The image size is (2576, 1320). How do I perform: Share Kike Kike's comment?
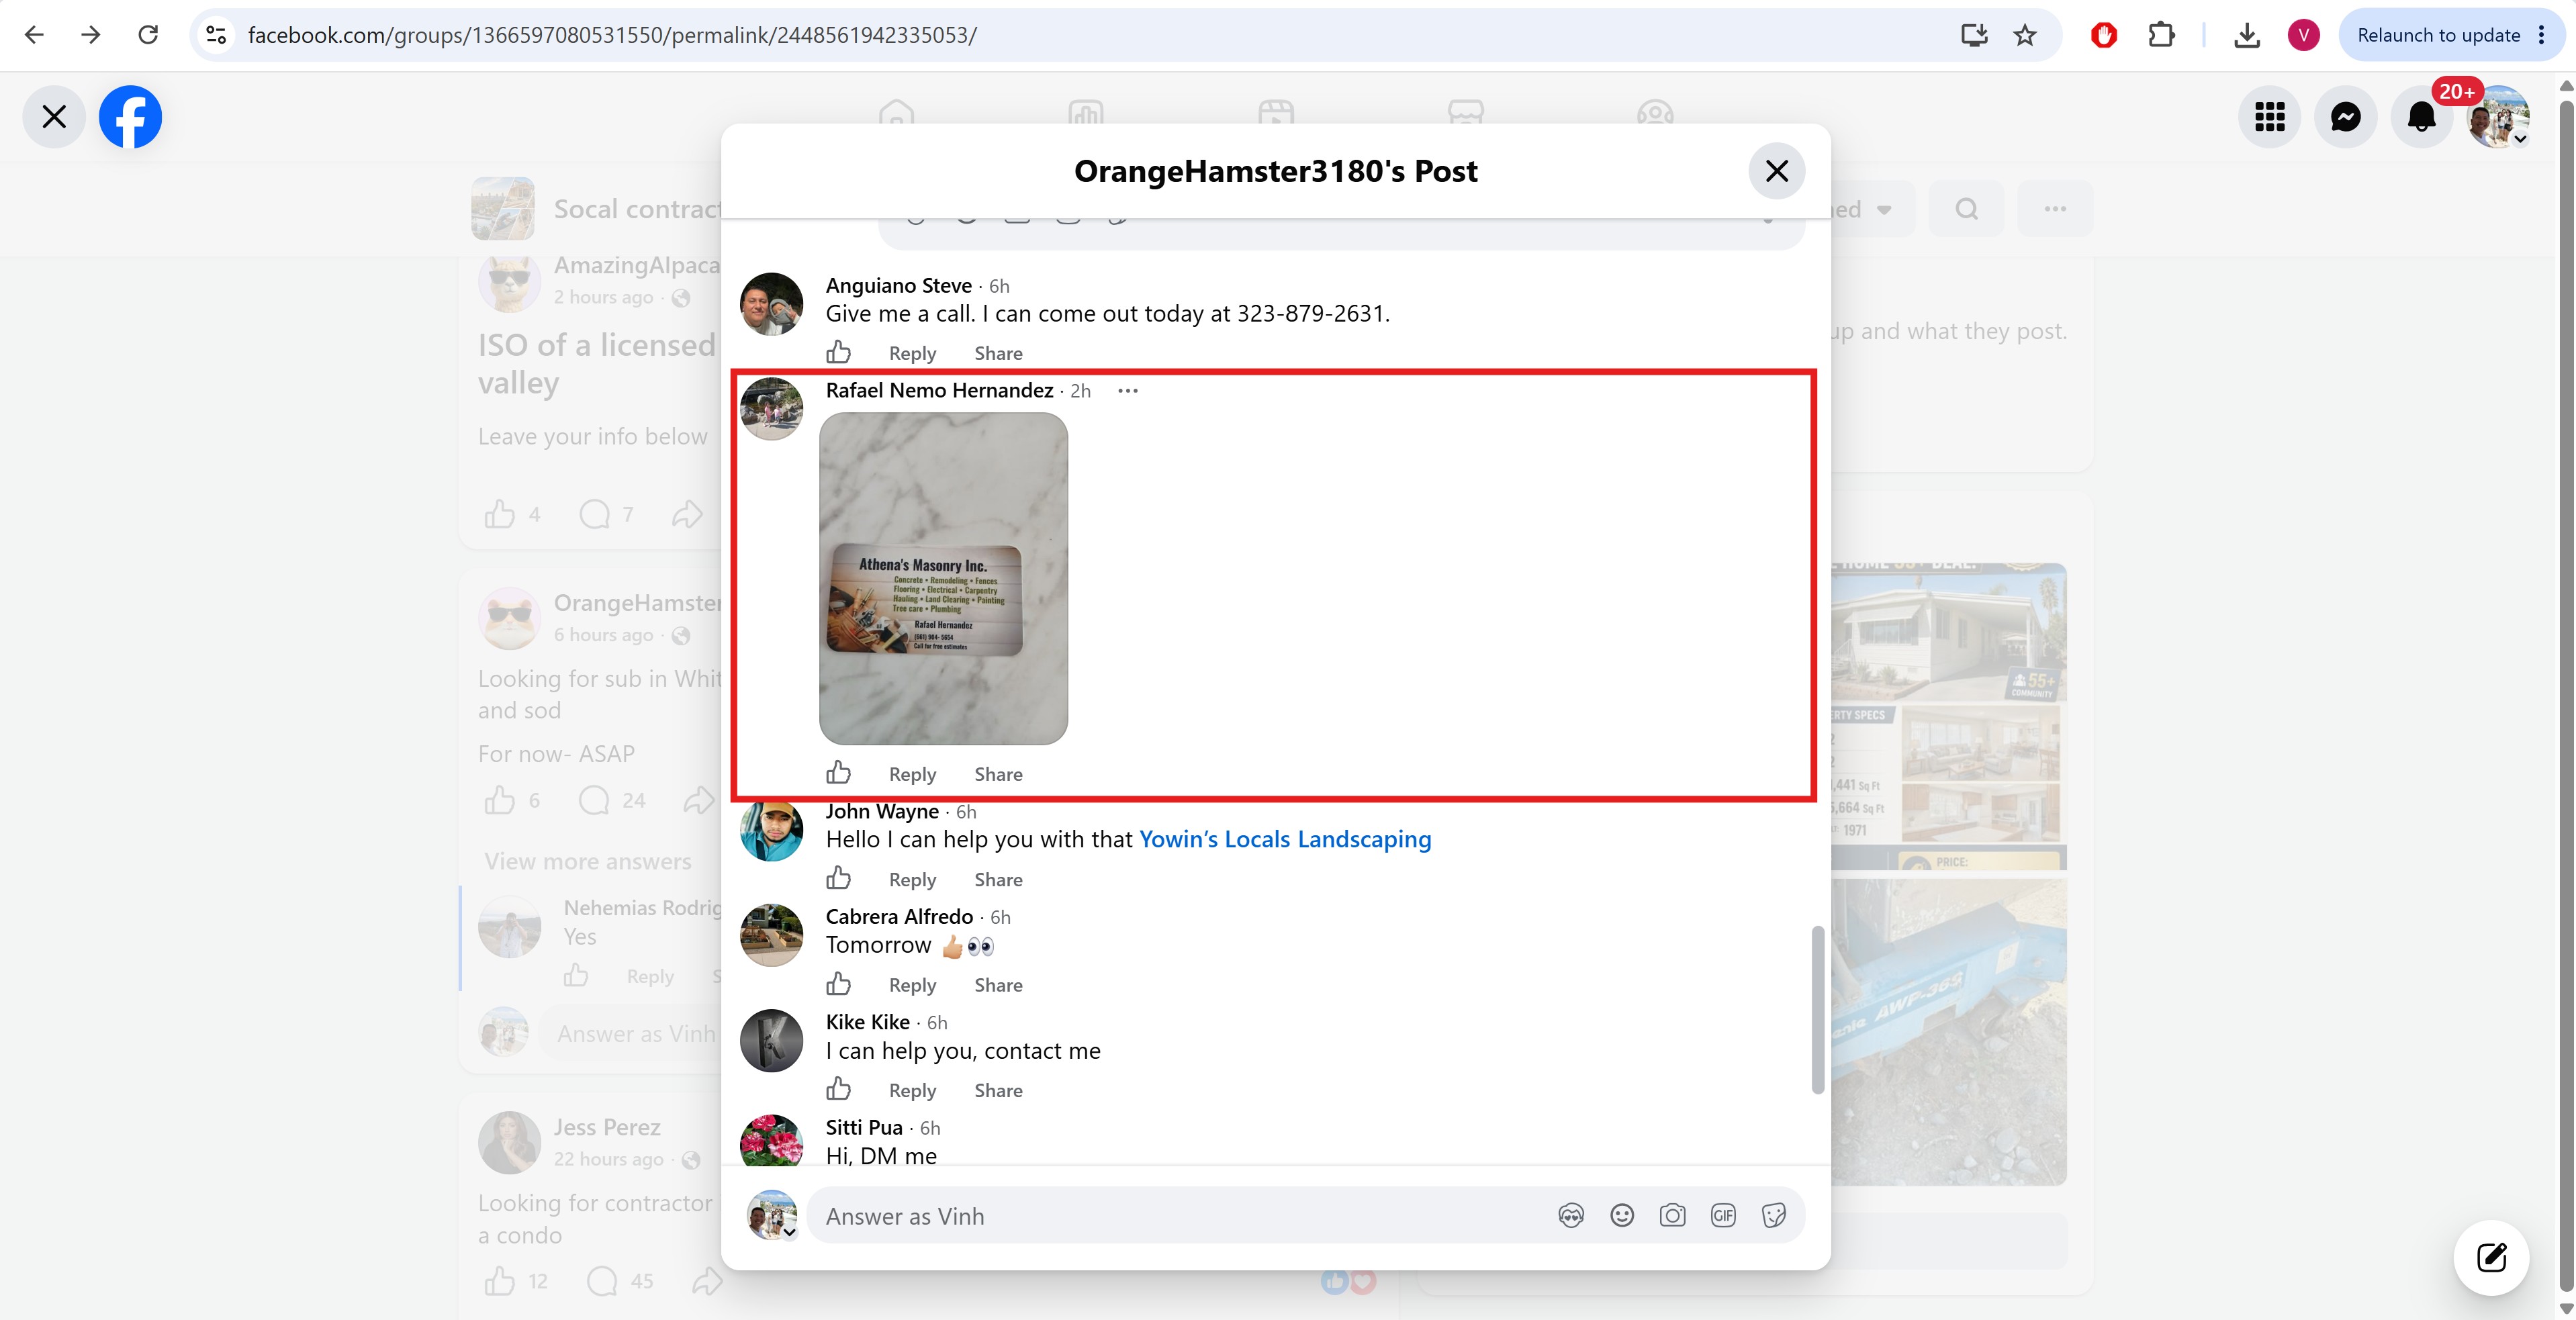(x=998, y=1090)
